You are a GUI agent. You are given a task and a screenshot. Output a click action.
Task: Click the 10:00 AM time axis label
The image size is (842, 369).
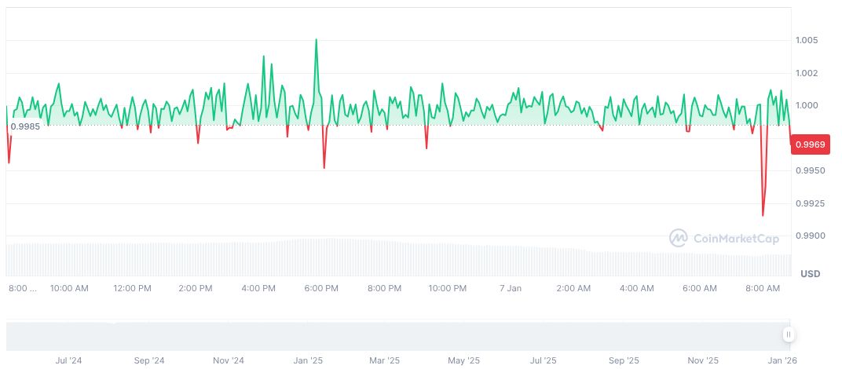[x=69, y=288]
